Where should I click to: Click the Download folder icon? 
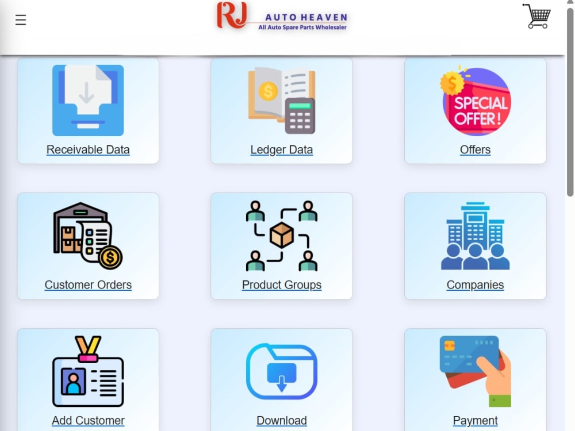282,371
